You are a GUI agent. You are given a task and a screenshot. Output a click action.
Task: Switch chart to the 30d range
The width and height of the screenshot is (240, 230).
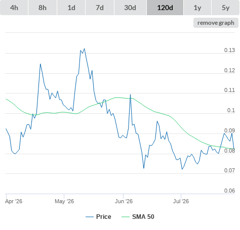[130, 8]
